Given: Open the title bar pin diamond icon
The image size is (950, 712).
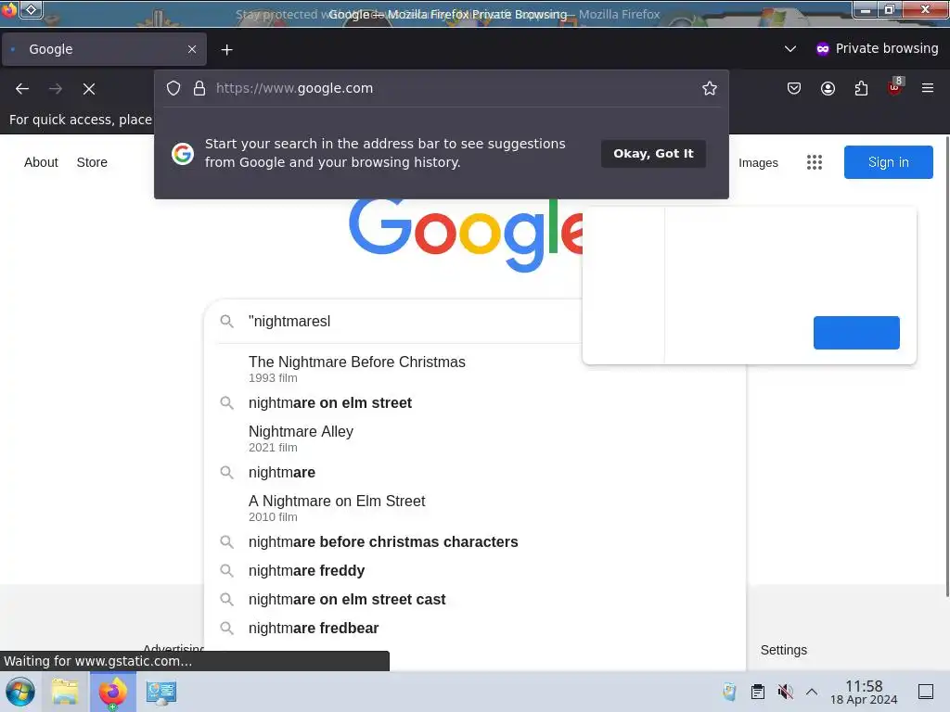Looking at the screenshot, I should pyautogui.click(x=32, y=9).
